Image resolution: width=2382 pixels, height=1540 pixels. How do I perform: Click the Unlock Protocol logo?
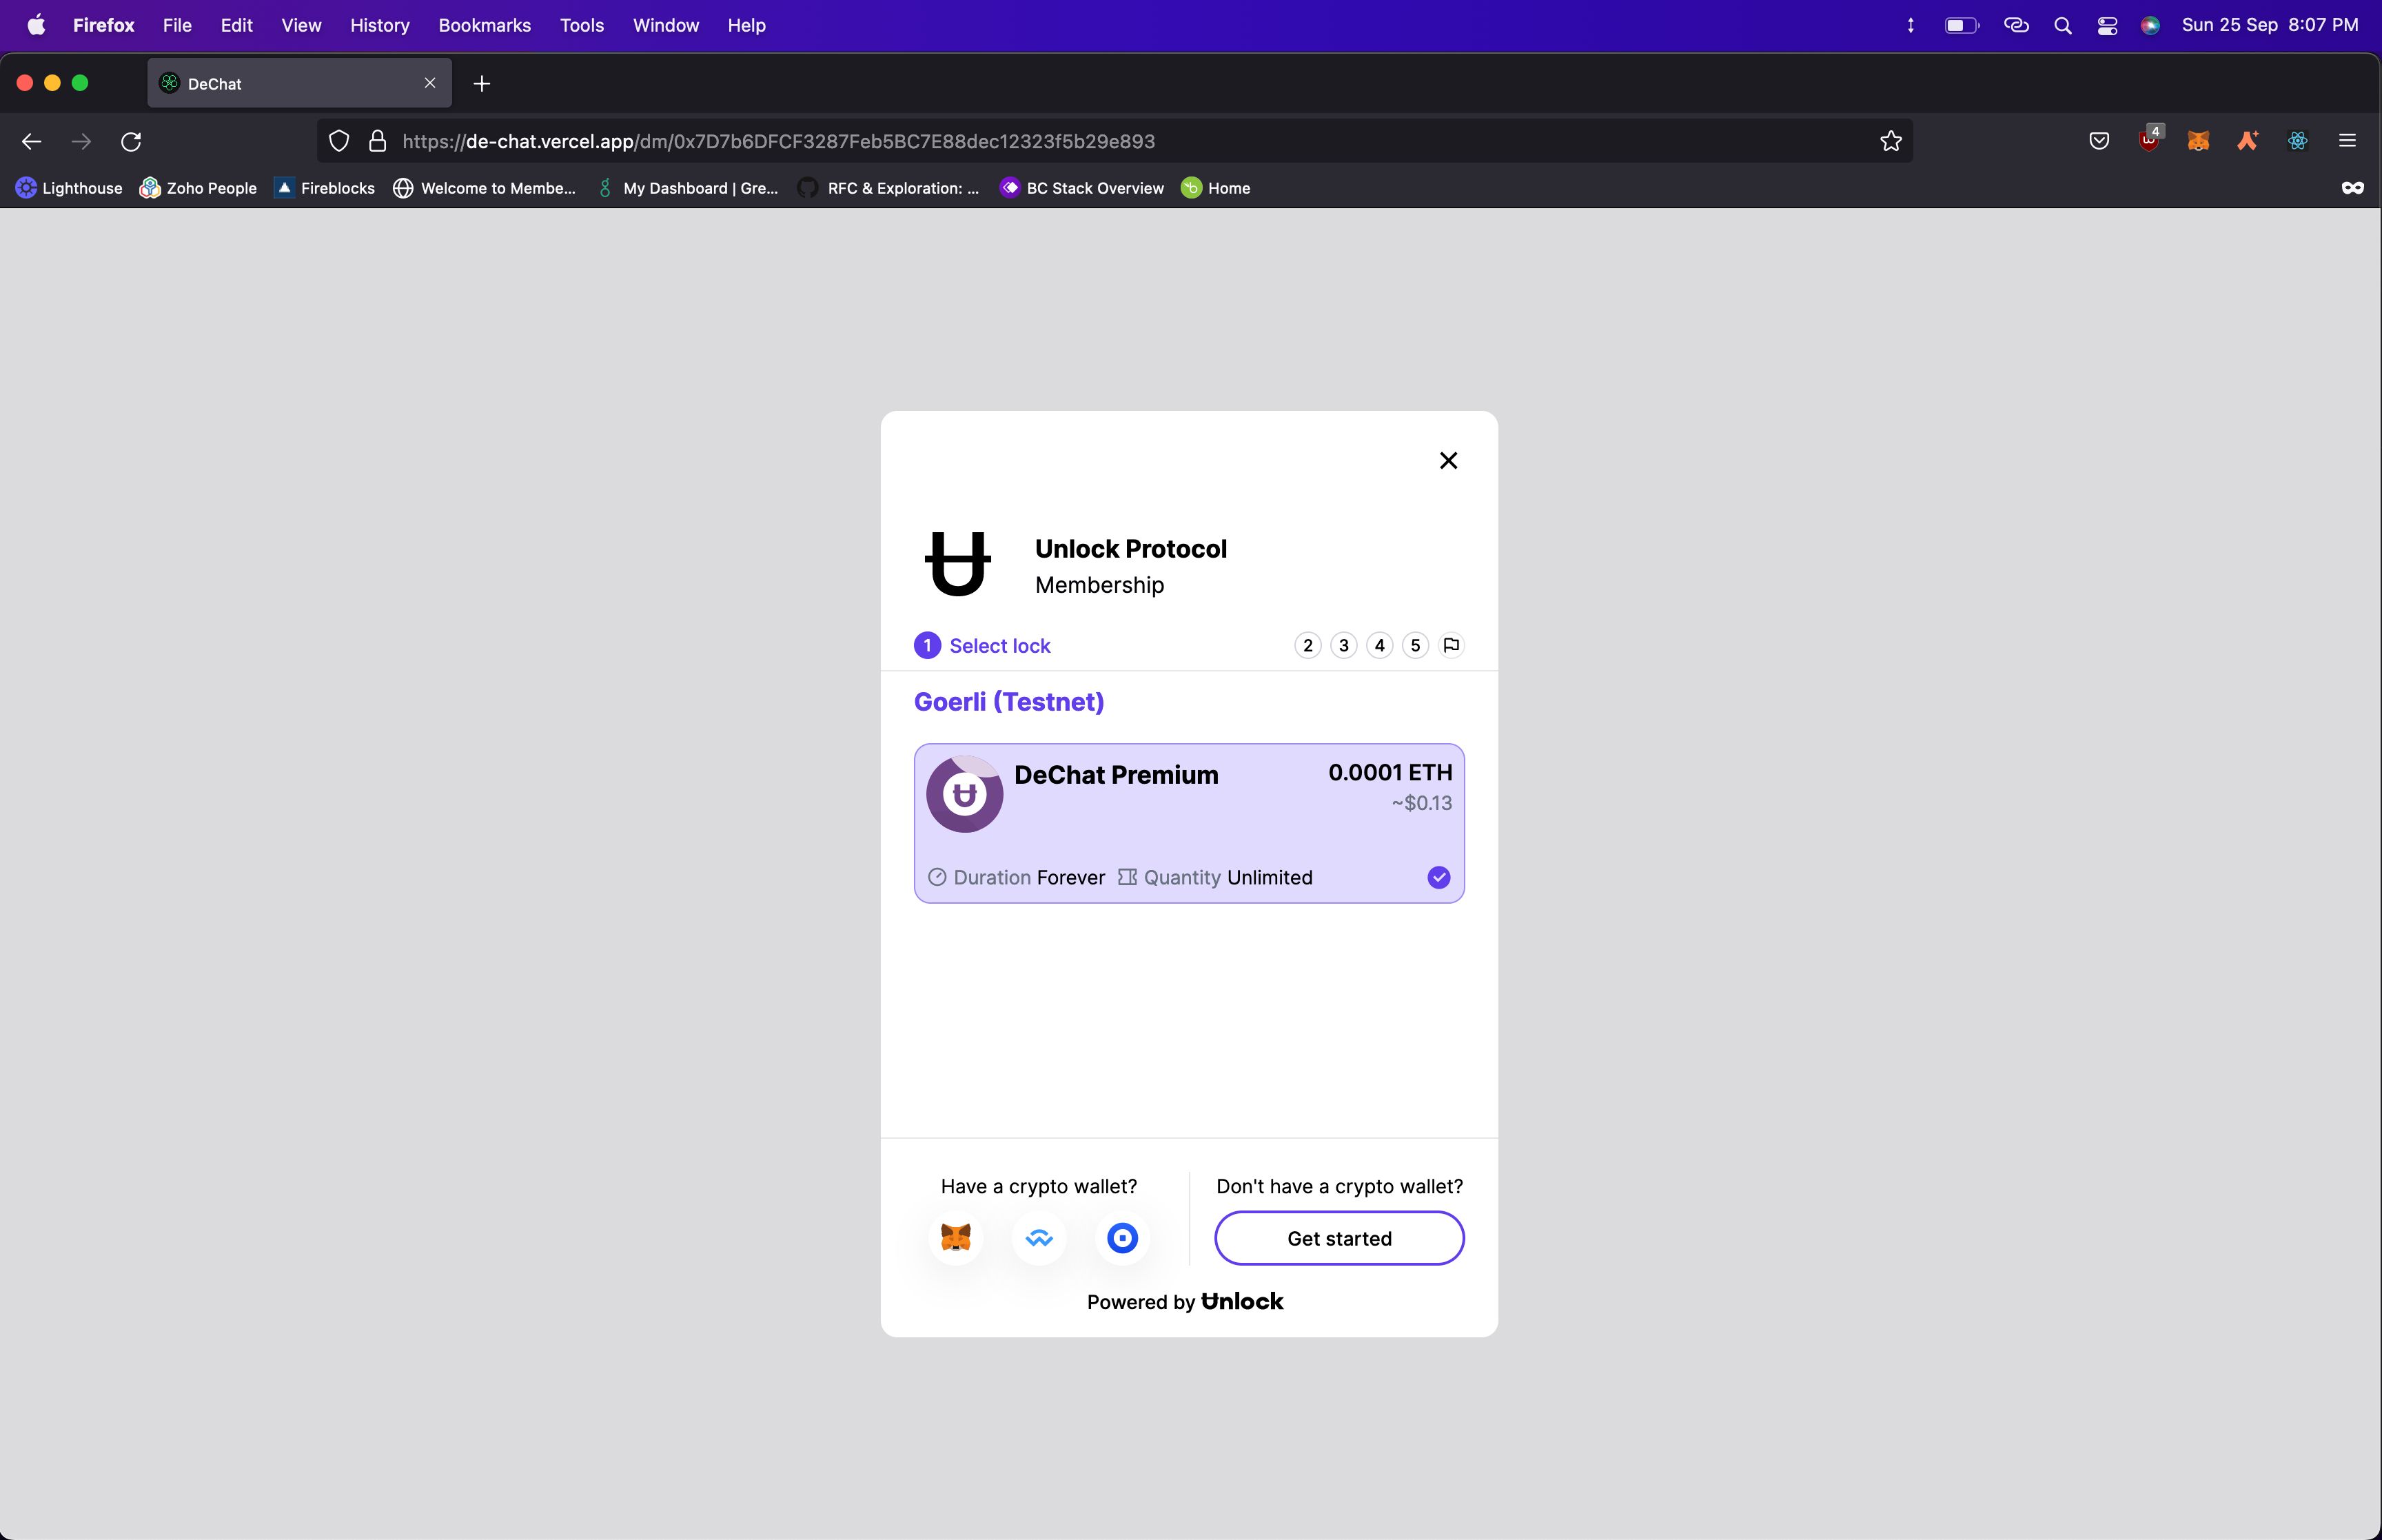(957, 564)
